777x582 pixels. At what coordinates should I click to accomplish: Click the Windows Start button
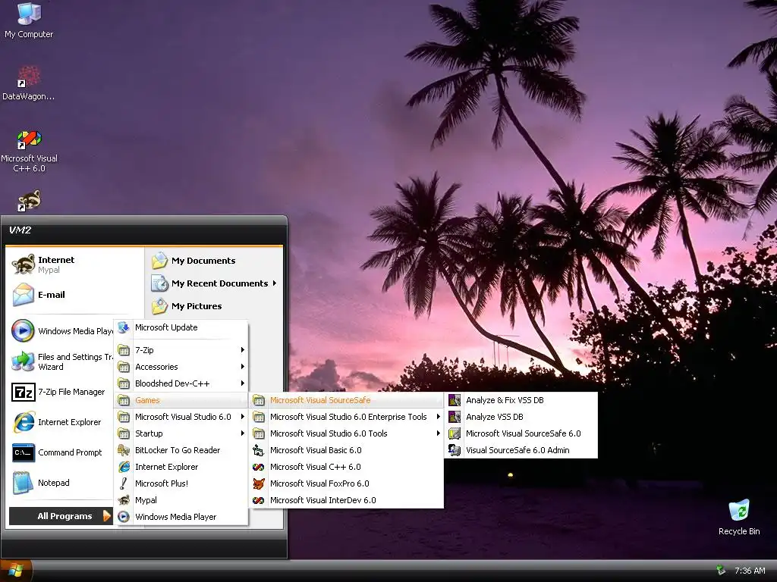(16, 571)
